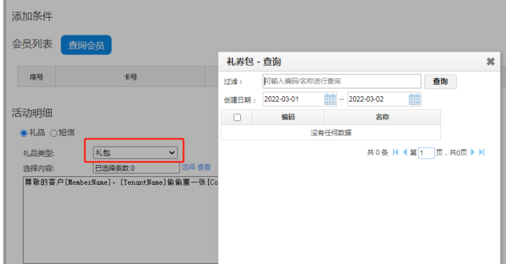Select the 礼品 radio button
Viewport: 506px width, 264px height.
24,133
